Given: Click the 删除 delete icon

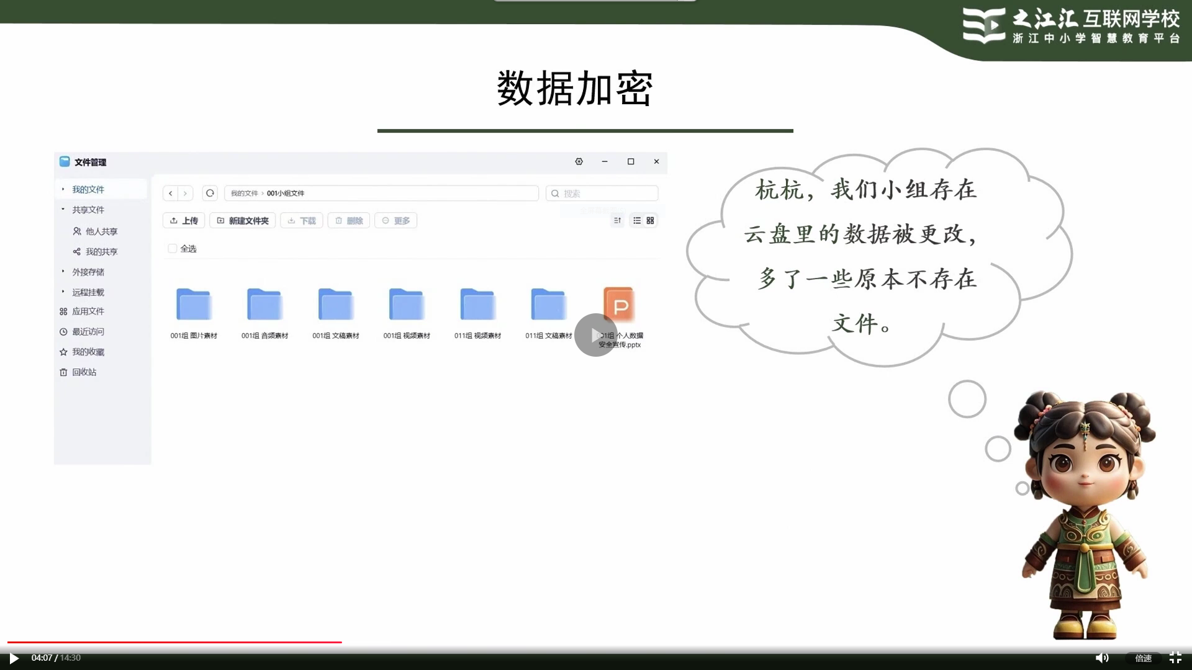Looking at the screenshot, I should click(x=338, y=220).
